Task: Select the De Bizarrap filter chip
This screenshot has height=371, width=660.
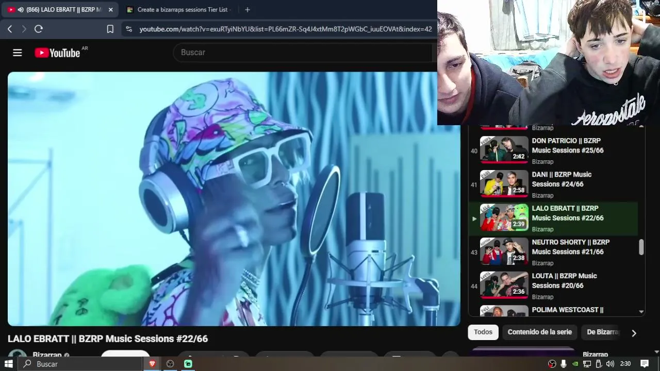Action: tap(602, 332)
